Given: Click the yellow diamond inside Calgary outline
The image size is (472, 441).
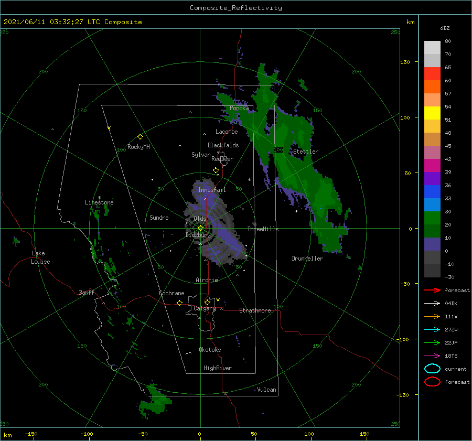Looking at the screenshot, I should tap(207, 302).
